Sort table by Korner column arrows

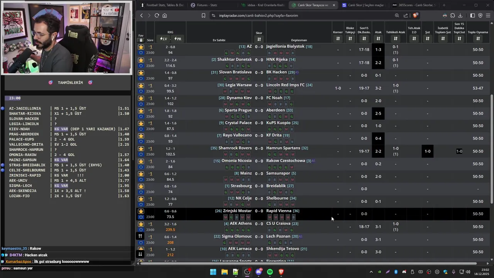pos(338,39)
